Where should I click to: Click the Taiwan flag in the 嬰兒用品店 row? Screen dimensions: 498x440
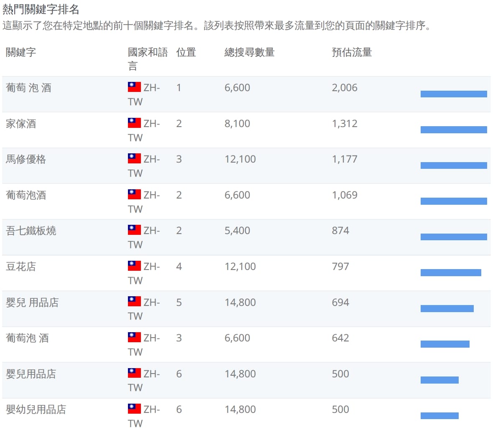coord(134,373)
